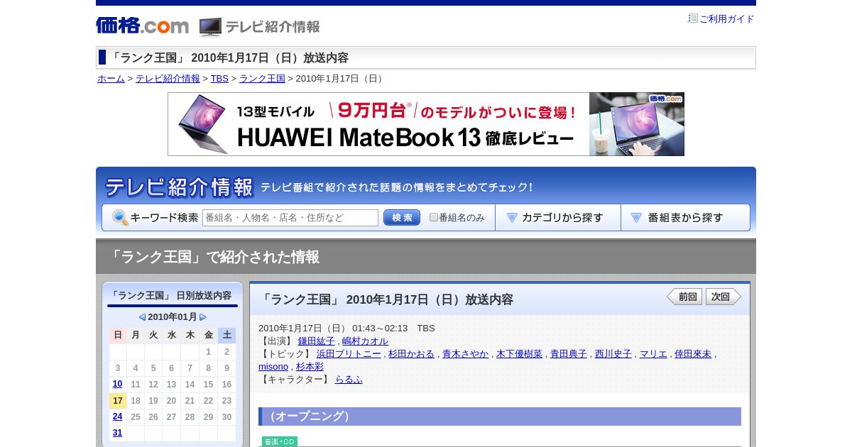This screenshot has width=852, height=447.
Task: Open topic 木下優樹菜 link
Action: coord(519,354)
